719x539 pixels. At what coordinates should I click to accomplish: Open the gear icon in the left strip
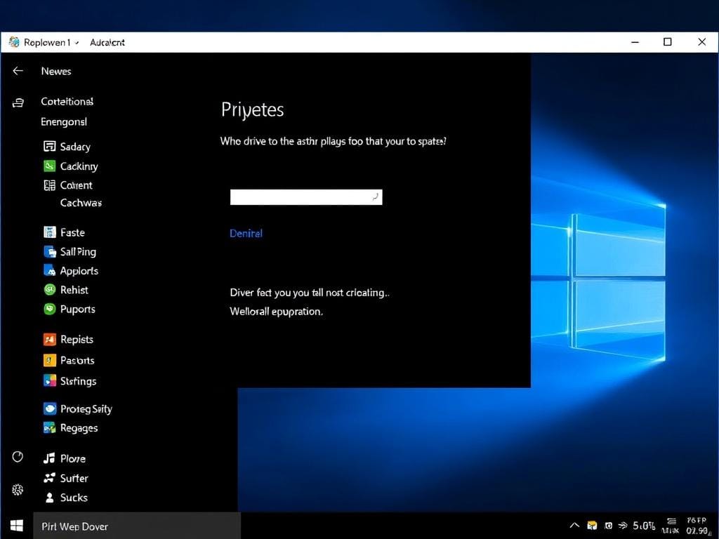[x=18, y=490]
